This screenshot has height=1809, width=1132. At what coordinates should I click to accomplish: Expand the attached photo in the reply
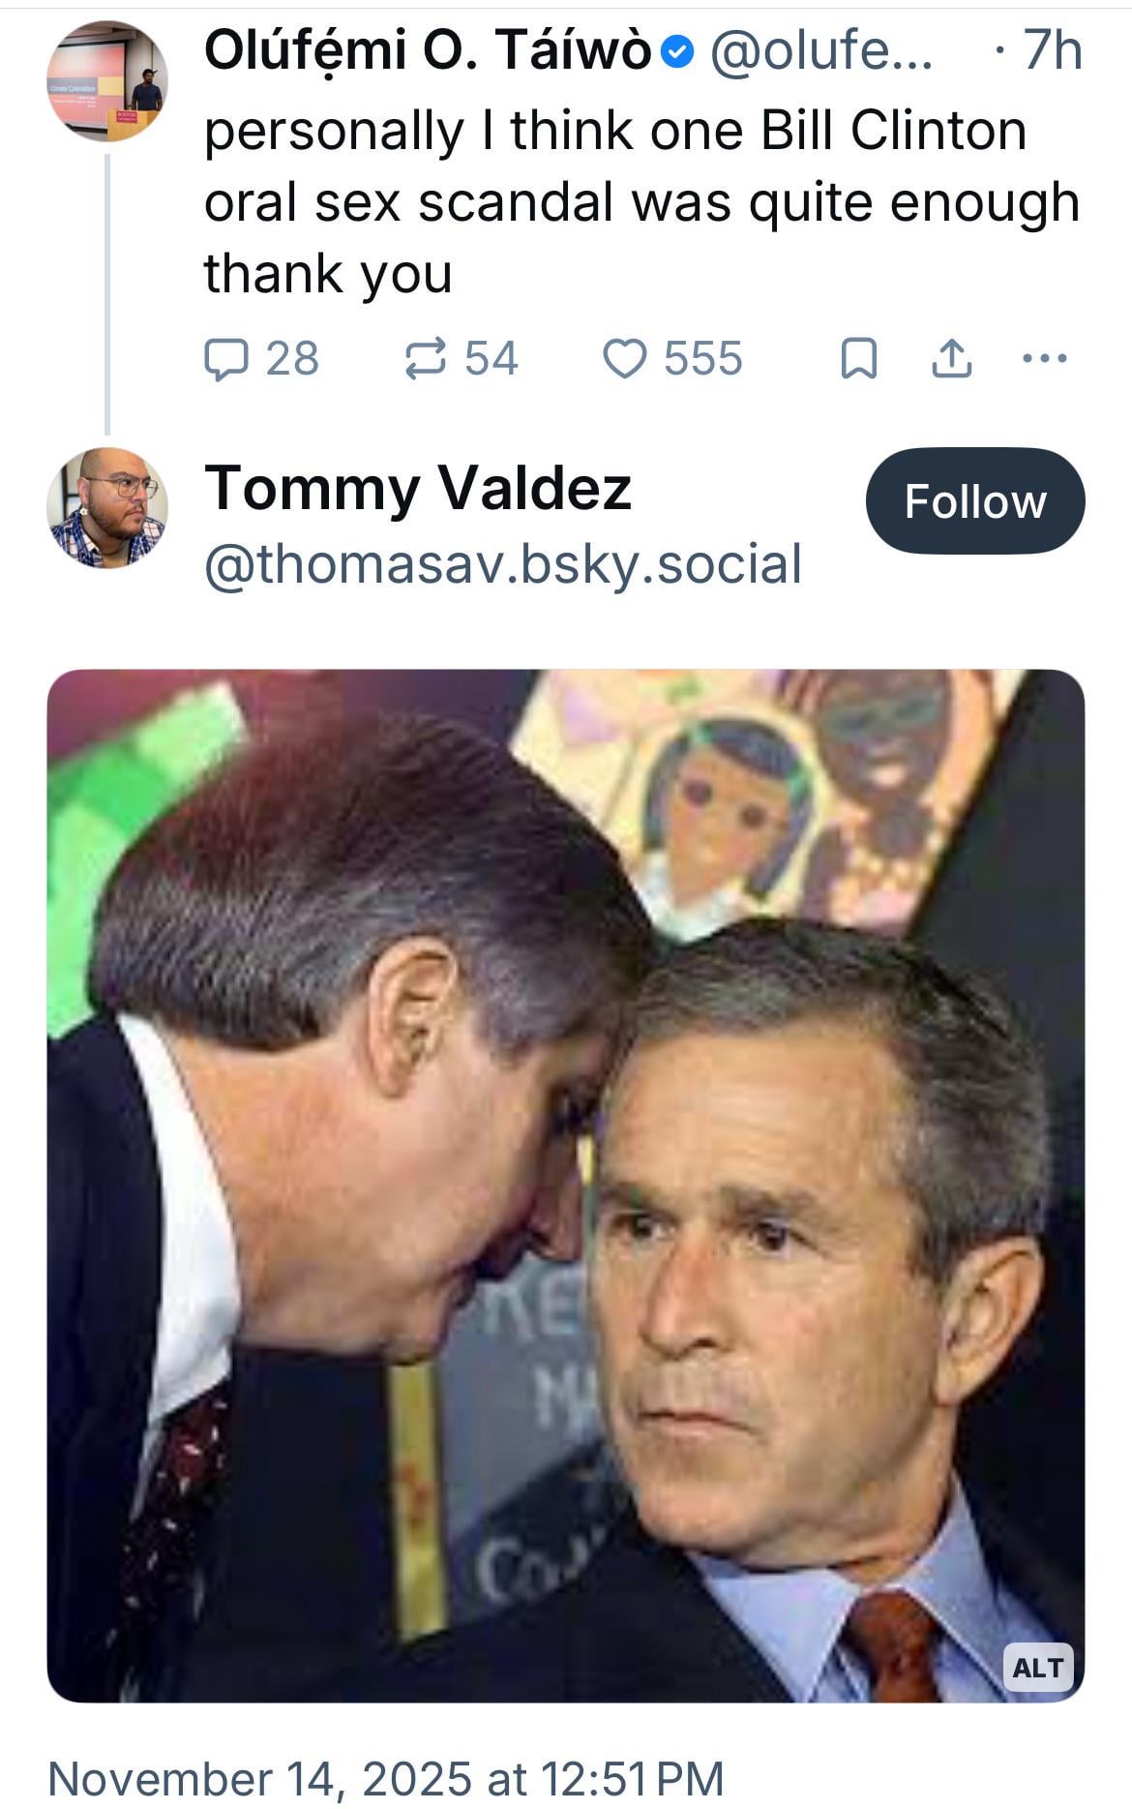[566, 1186]
